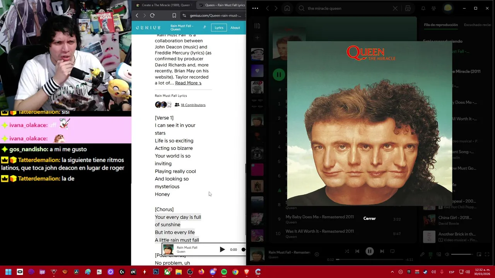This screenshot has height=278, width=495.
Task: Skip to the previous track in Spotify
Action: click(357, 251)
